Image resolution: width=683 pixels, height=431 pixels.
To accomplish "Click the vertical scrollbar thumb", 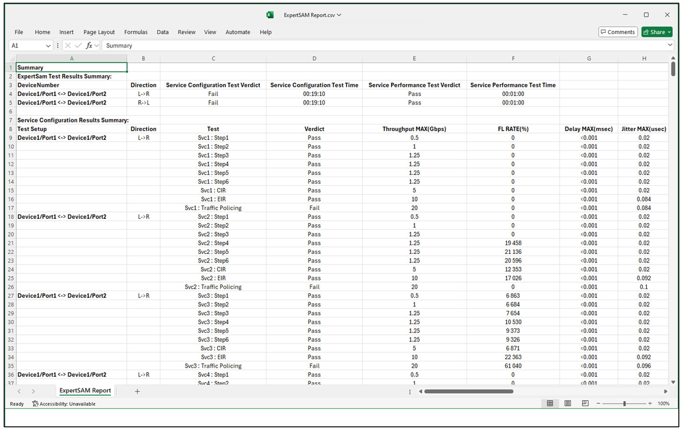I will pyautogui.click(x=673, y=69).
